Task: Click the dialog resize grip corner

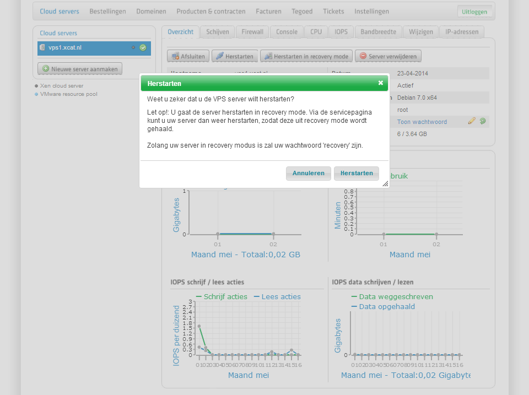Action: click(385, 184)
